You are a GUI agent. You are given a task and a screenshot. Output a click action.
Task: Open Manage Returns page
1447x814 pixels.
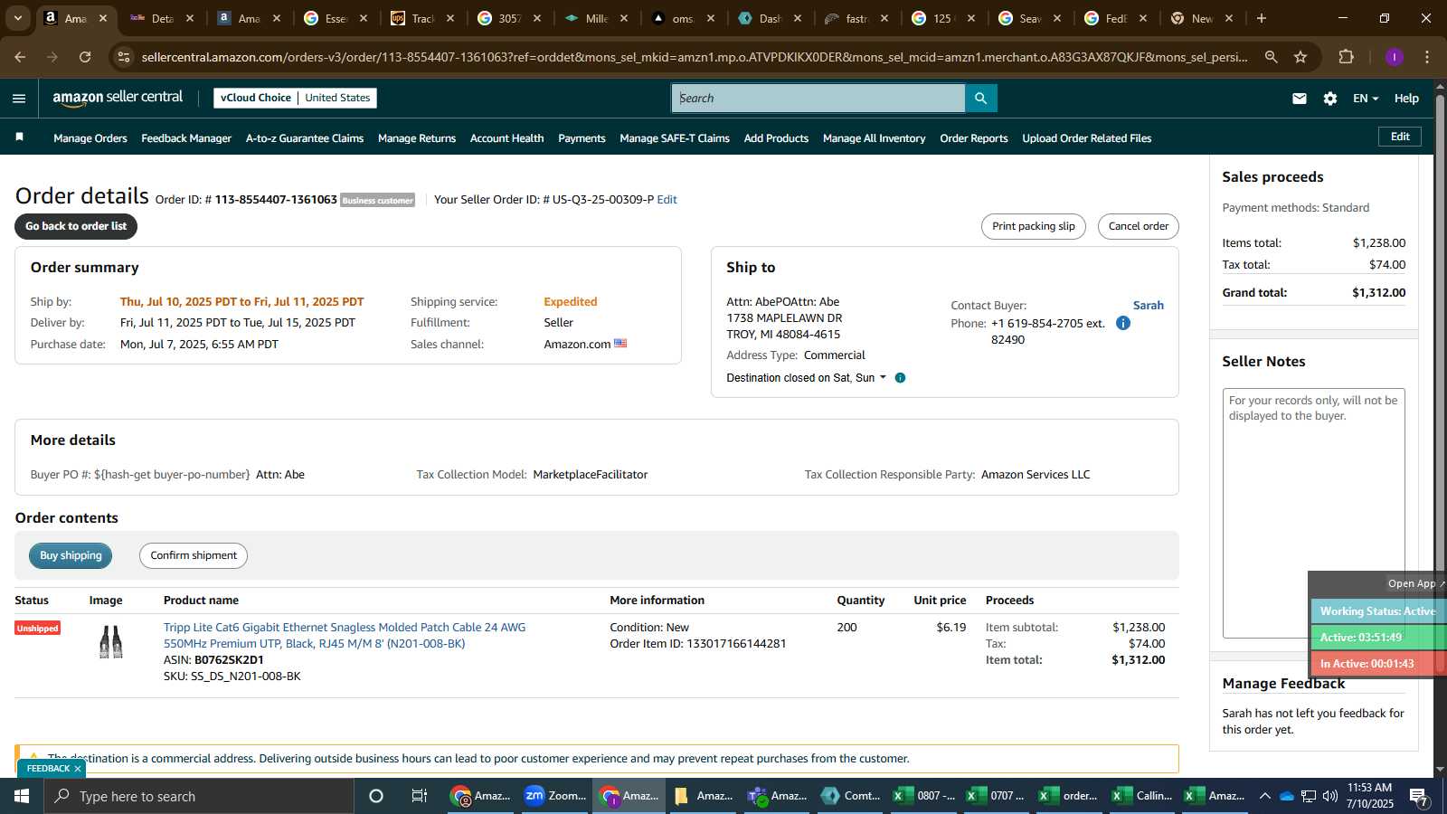[x=417, y=138]
